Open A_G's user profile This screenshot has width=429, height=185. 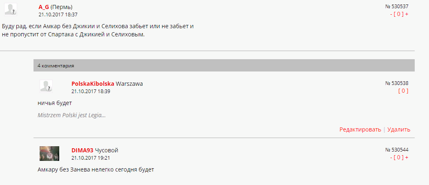(44, 7)
